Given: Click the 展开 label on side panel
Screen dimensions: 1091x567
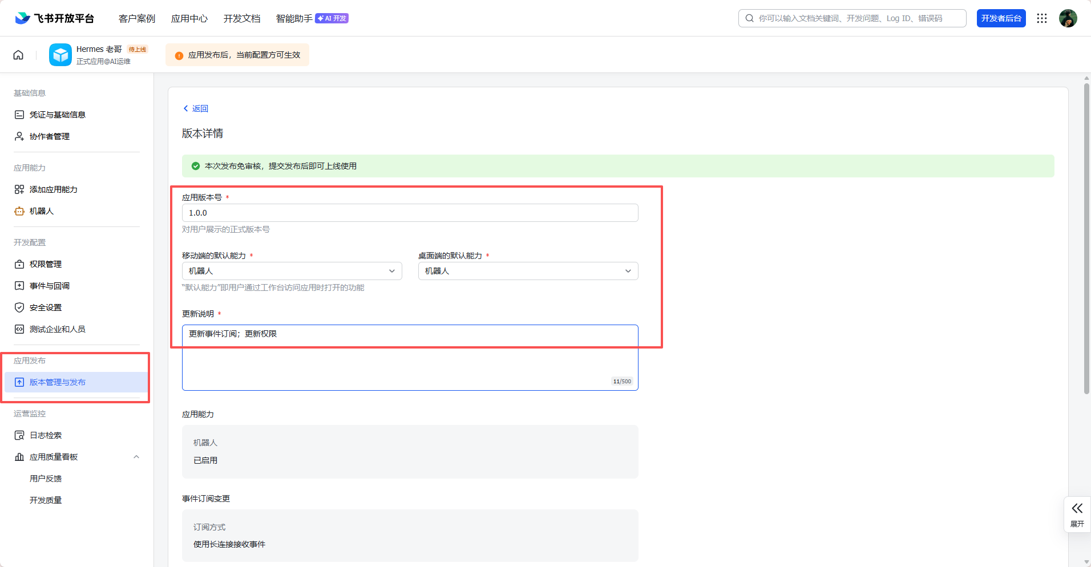Looking at the screenshot, I should (x=1077, y=524).
